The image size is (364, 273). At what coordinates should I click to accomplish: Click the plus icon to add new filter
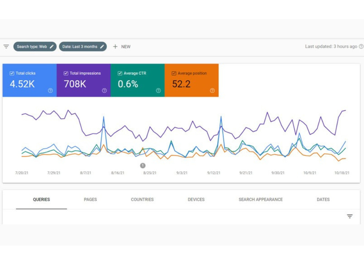(115, 47)
